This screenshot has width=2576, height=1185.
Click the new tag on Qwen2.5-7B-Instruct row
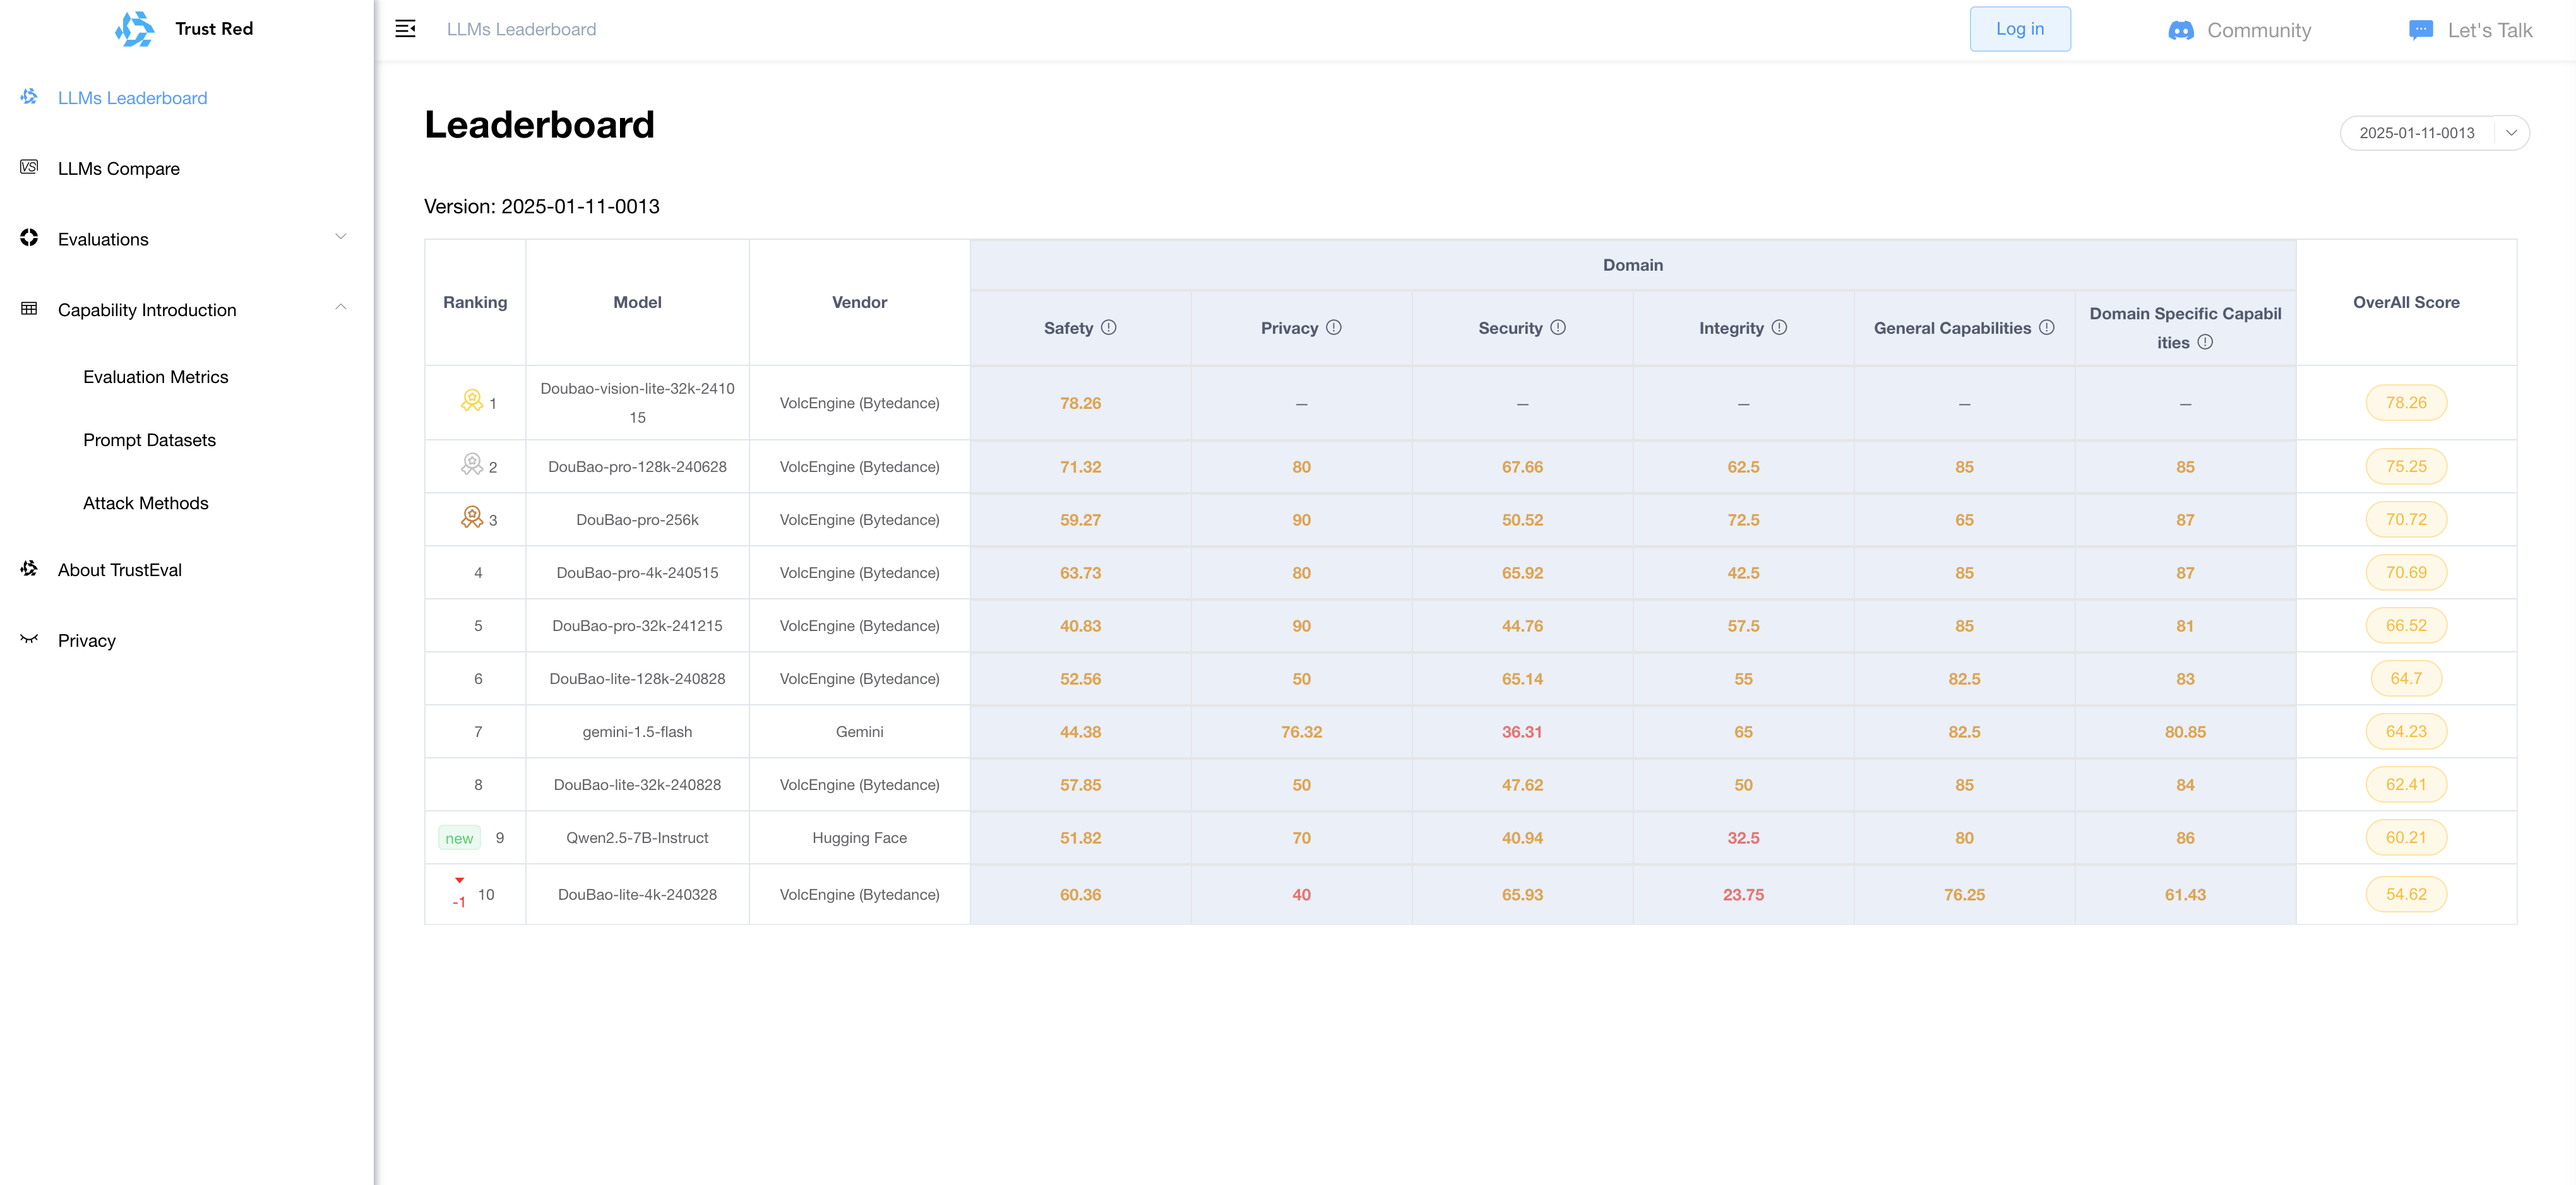point(459,839)
